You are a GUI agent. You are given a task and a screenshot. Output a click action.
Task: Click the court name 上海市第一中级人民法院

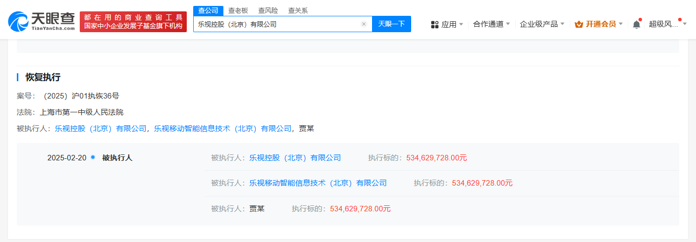coord(82,112)
